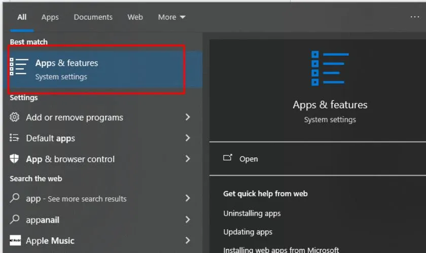The width and height of the screenshot is (426, 253).
Task: Click the Apple Music app icon
Action: [x=15, y=241]
